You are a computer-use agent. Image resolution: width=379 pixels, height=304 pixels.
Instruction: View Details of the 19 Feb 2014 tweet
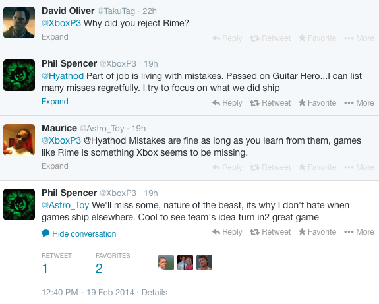click(x=154, y=293)
